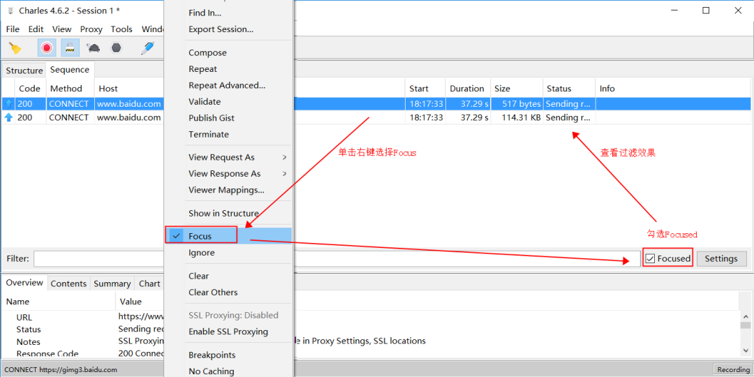Clear the session with the broom icon
Viewport: 754px width, 377px height.
pyautogui.click(x=15, y=47)
